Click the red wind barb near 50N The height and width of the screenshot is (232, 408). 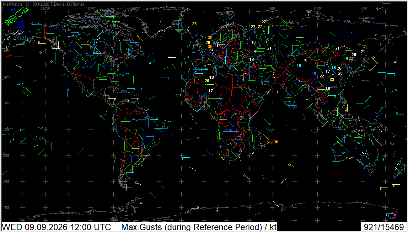[x=8, y=56]
